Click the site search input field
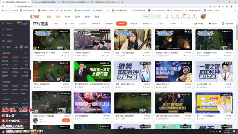Image resolution: width=238 pixels, height=134 pixels. [x=150, y=17]
